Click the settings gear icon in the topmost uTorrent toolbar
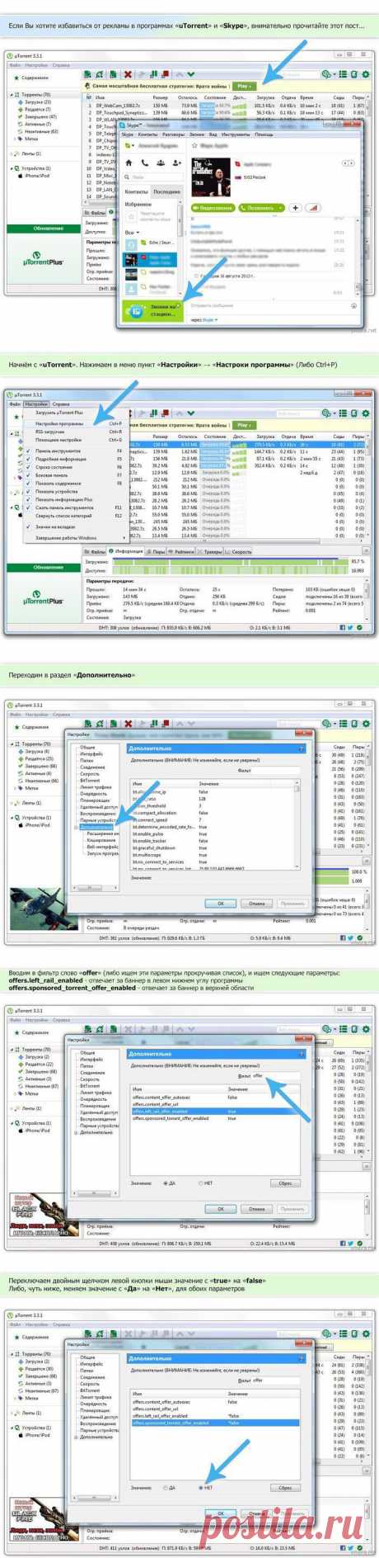The height and width of the screenshot is (1558, 379). [366, 75]
